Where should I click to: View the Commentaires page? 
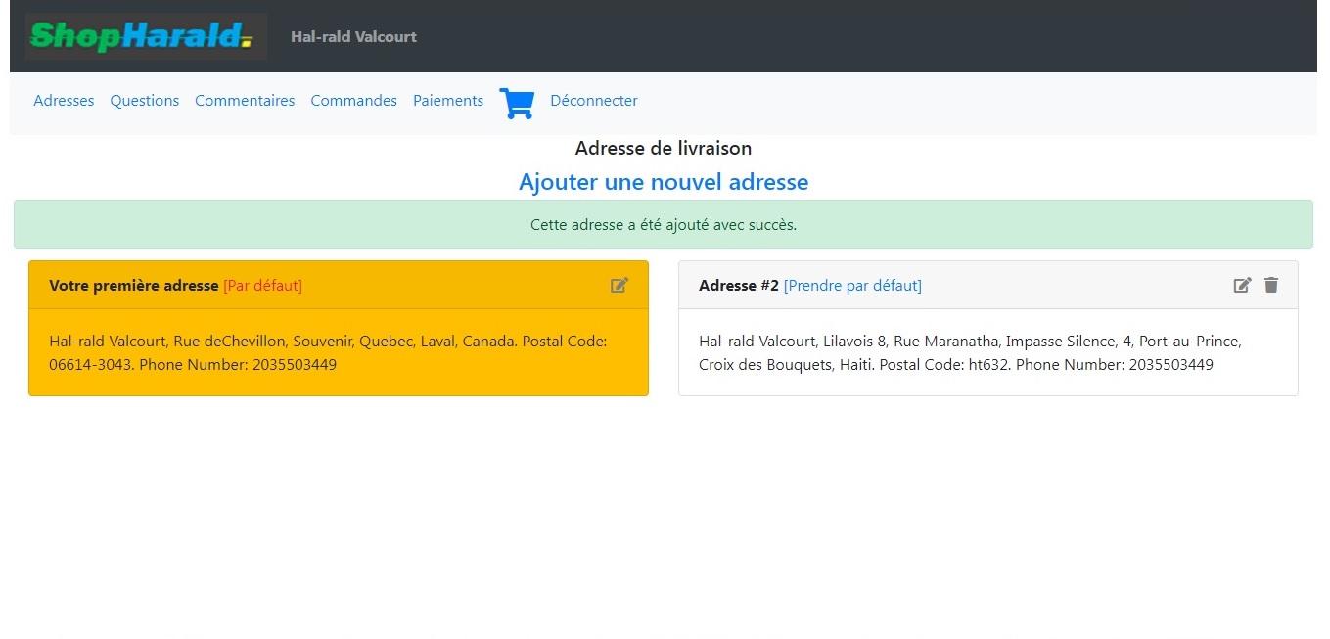pyautogui.click(x=245, y=101)
